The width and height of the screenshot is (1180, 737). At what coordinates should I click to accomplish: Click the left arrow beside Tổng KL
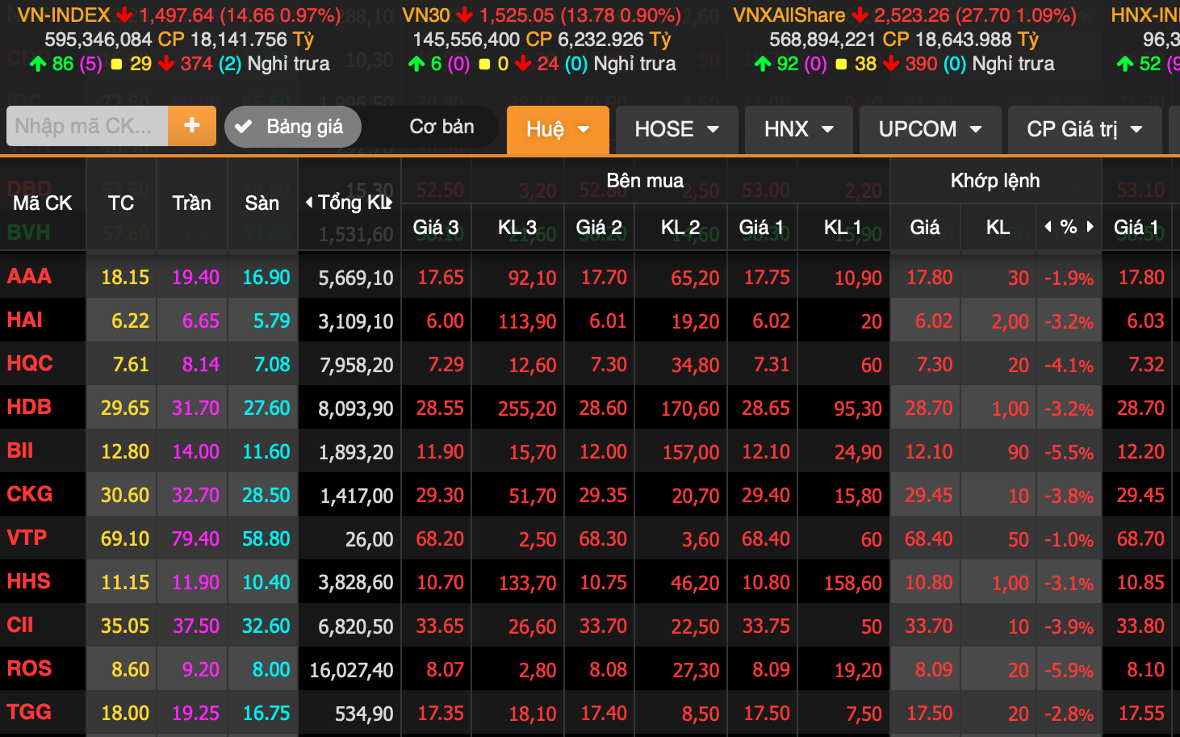tap(309, 203)
